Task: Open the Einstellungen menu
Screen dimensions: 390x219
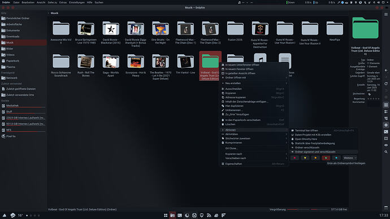Action: pos(77,2)
